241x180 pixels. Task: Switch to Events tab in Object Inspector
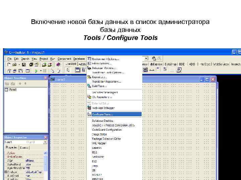point(24,148)
